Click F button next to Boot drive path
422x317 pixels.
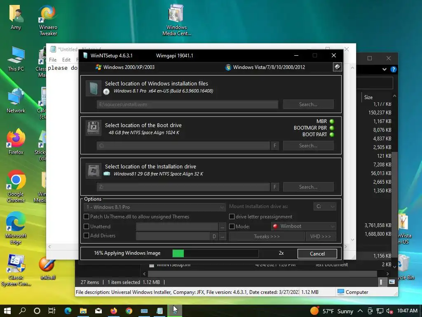click(275, 146)
